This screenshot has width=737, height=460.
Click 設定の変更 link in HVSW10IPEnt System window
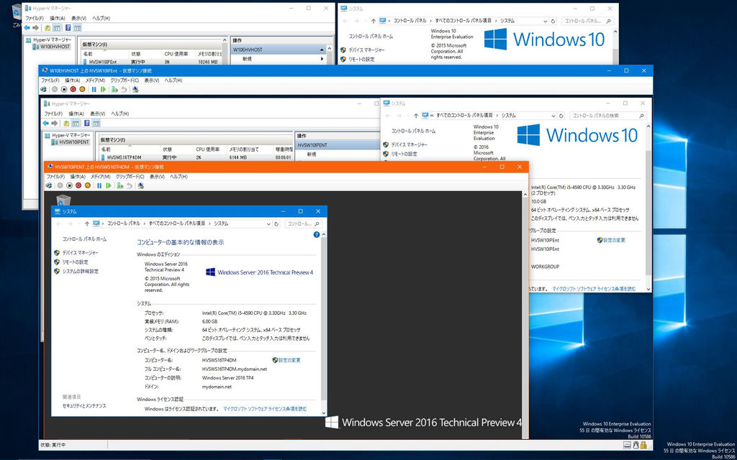pos(615,240)
